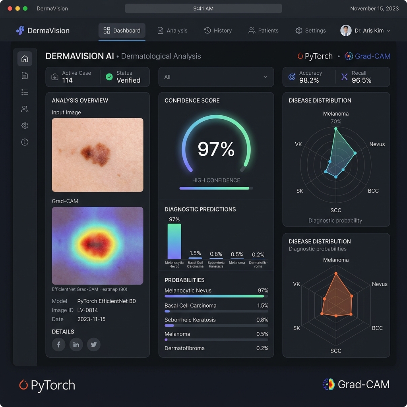
Task: Click the 1.5% Basal Cell Carcinoma chart bar
Action: pyautogui.click(x=195, y=258)
